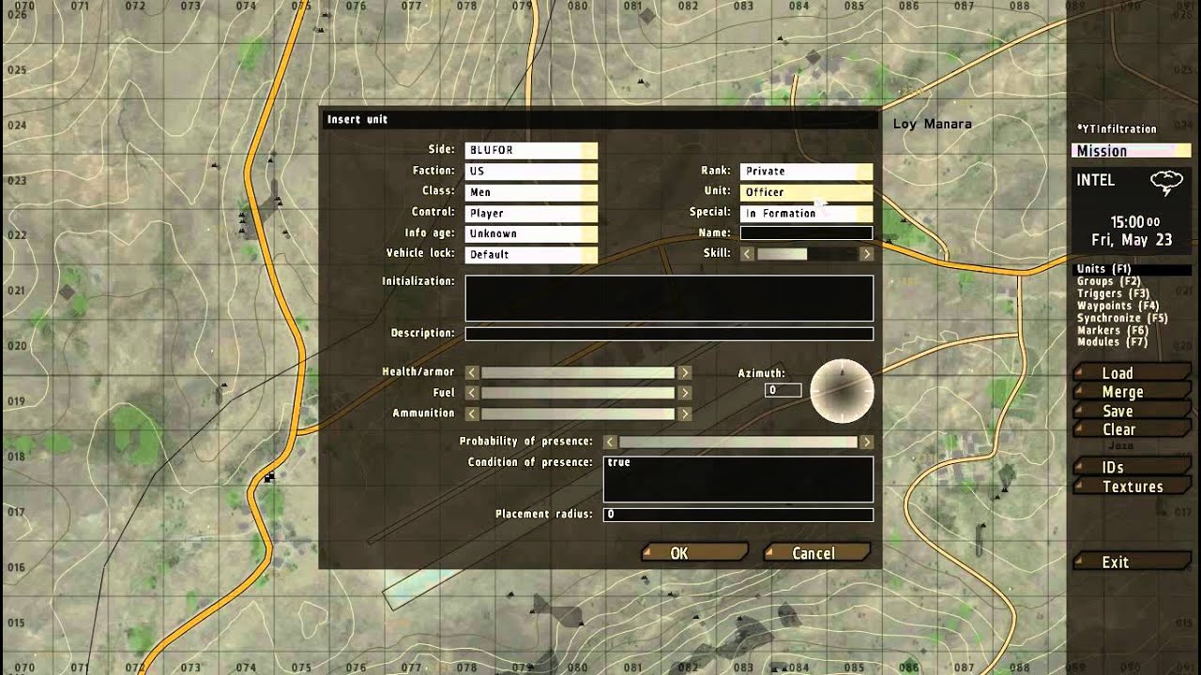Expand the Special dropdown, In Formation
Screen dimensions: 1201x675
coord(806,213)
